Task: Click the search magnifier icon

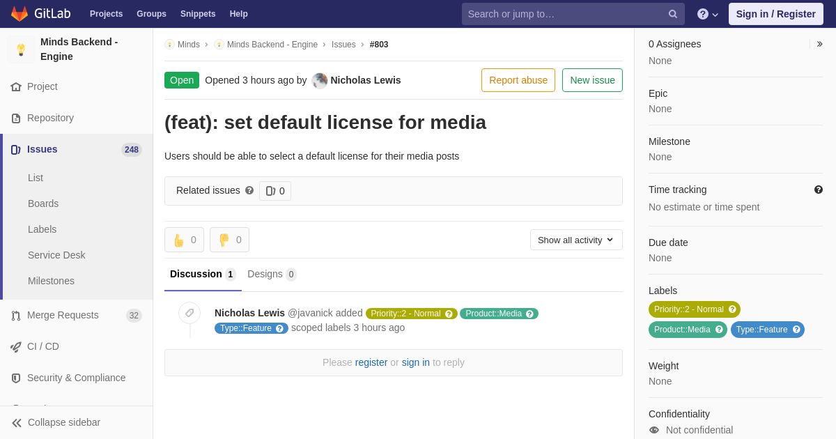Action: click(x=673, y=14)
